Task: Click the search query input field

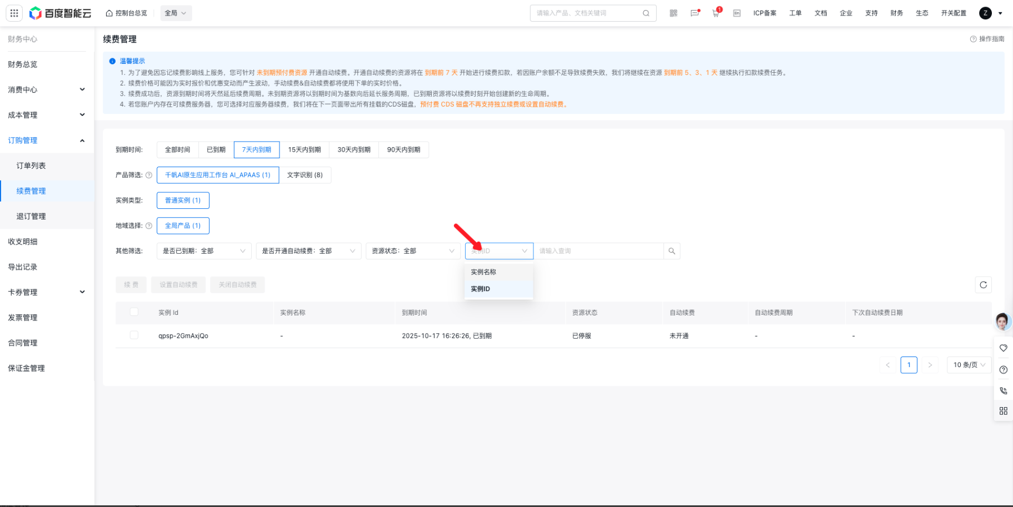Action: click(598, 251)
